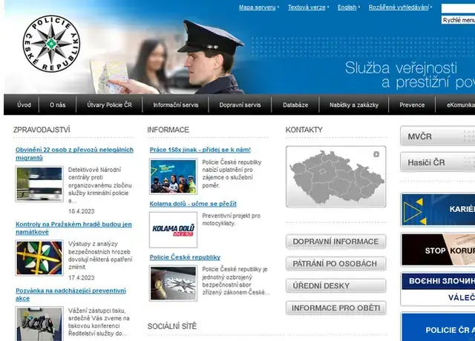Image resolution: width=475 pixels, height=341 pixels.
Task: Open article Kontroly na Pražském hradě
Action: [73, 228]
